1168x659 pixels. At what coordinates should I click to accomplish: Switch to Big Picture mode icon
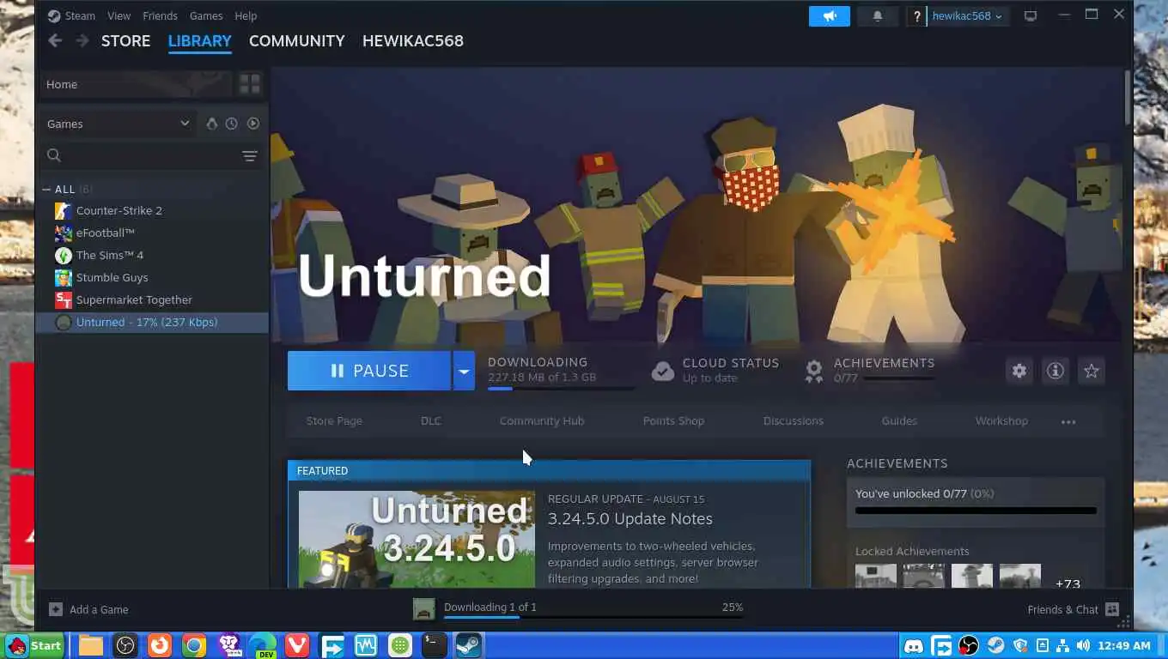pos(1031,15)
